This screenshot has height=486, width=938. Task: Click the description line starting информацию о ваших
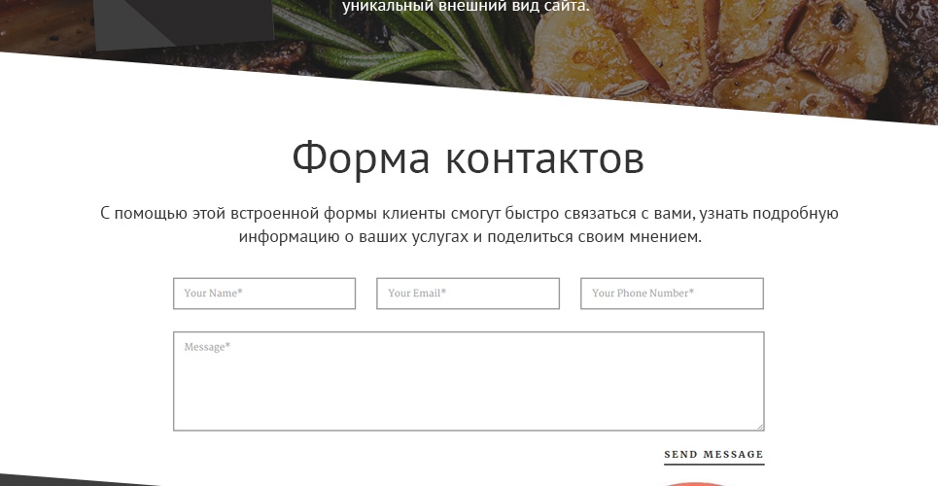pyautogui.click(x=469, y=237)
